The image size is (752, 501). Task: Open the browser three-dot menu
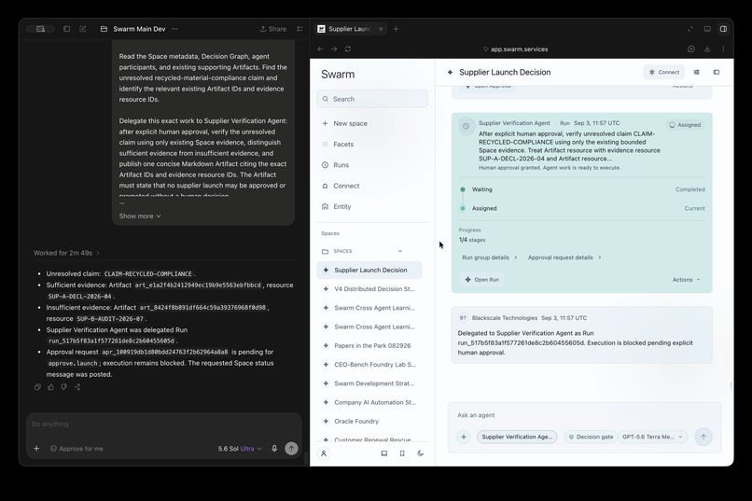pyautogui.click(x=723, y=49)
